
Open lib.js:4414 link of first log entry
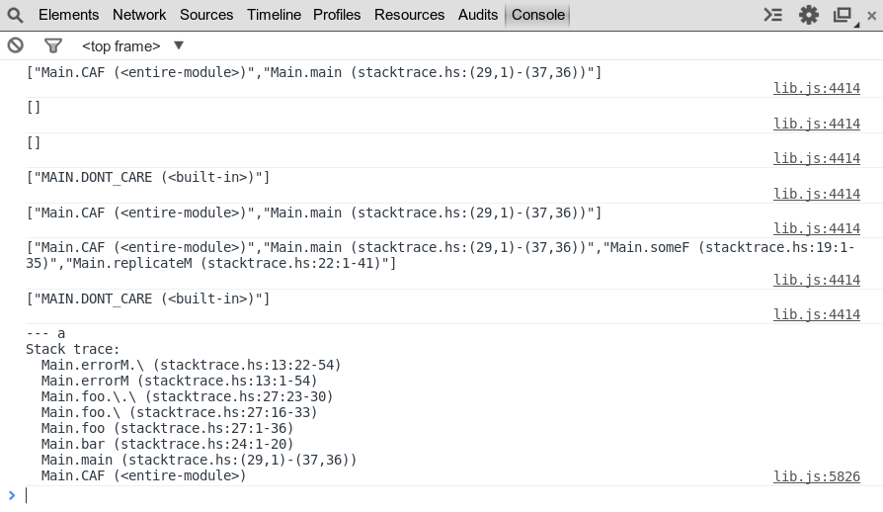coord(817,88)
